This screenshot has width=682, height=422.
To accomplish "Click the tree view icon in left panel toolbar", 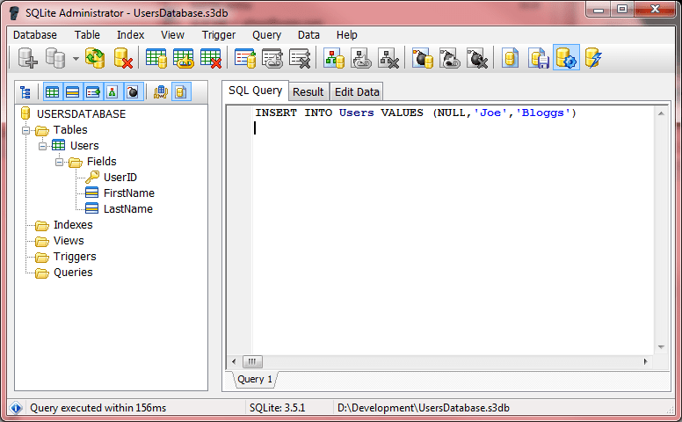I will pos(25,91).
